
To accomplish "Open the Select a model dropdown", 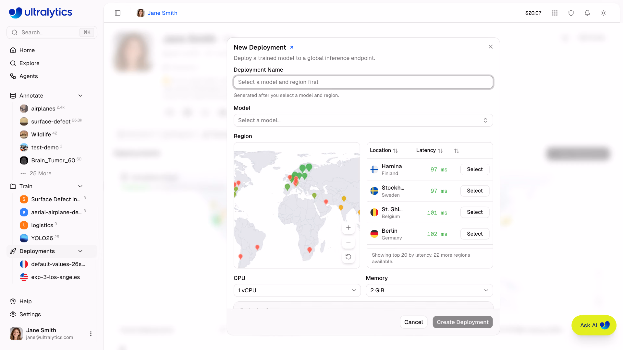I will coord(363,120).
